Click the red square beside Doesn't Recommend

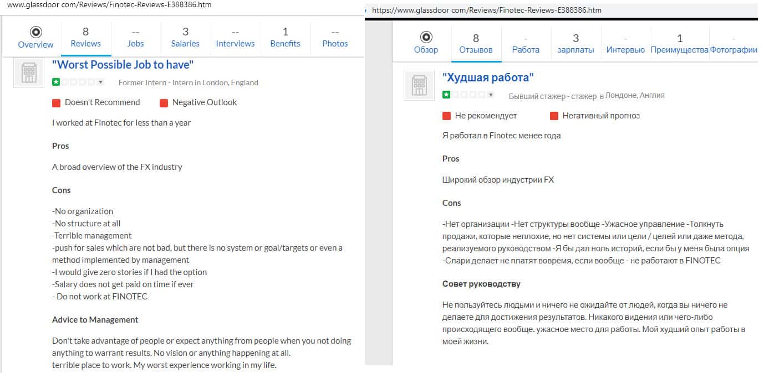pos(56,103)
